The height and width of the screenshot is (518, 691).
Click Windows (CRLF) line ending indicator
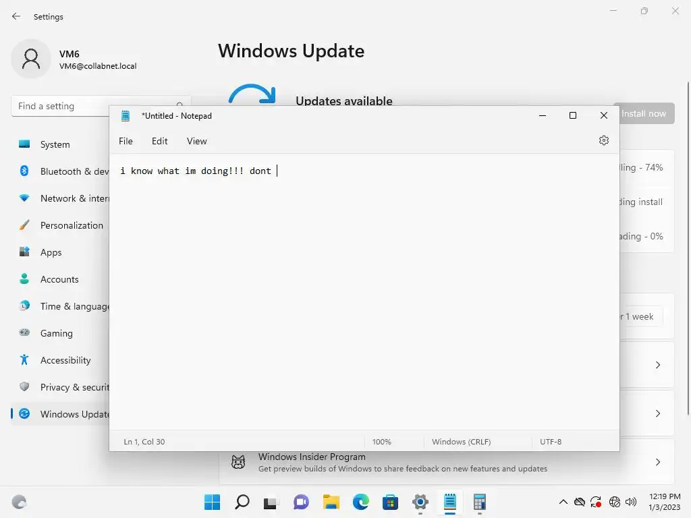click(462, 442)
